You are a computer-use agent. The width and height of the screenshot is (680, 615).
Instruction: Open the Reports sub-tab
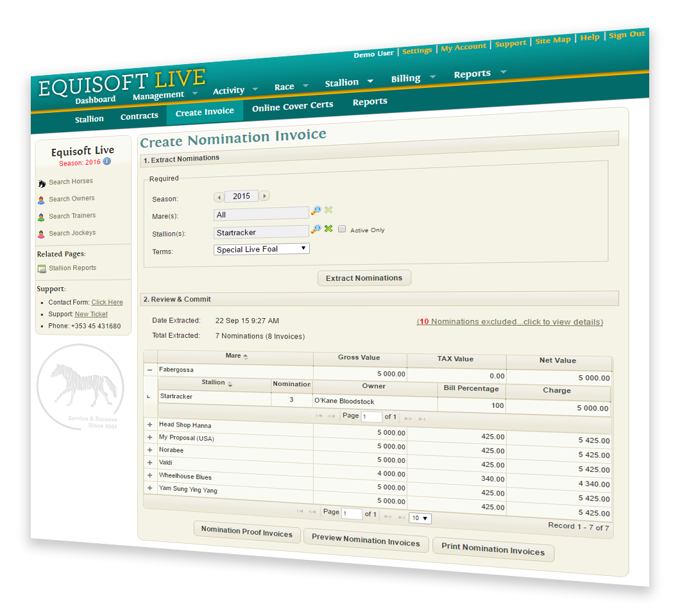(370, 101)
